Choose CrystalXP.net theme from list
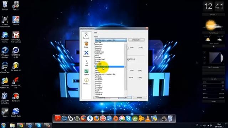The image size is (228, 128). point(100,59)
